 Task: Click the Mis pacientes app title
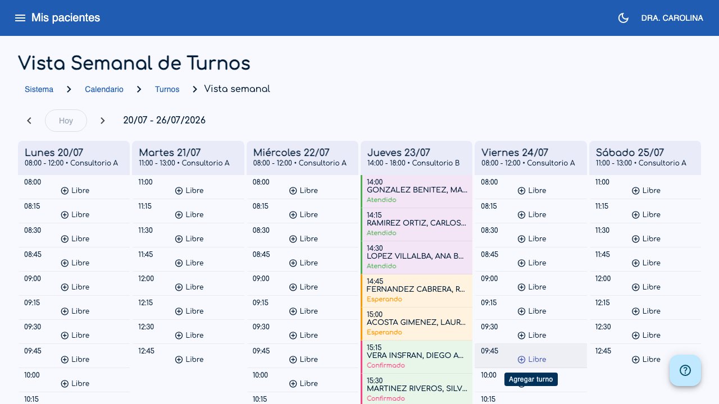[66, 18]
